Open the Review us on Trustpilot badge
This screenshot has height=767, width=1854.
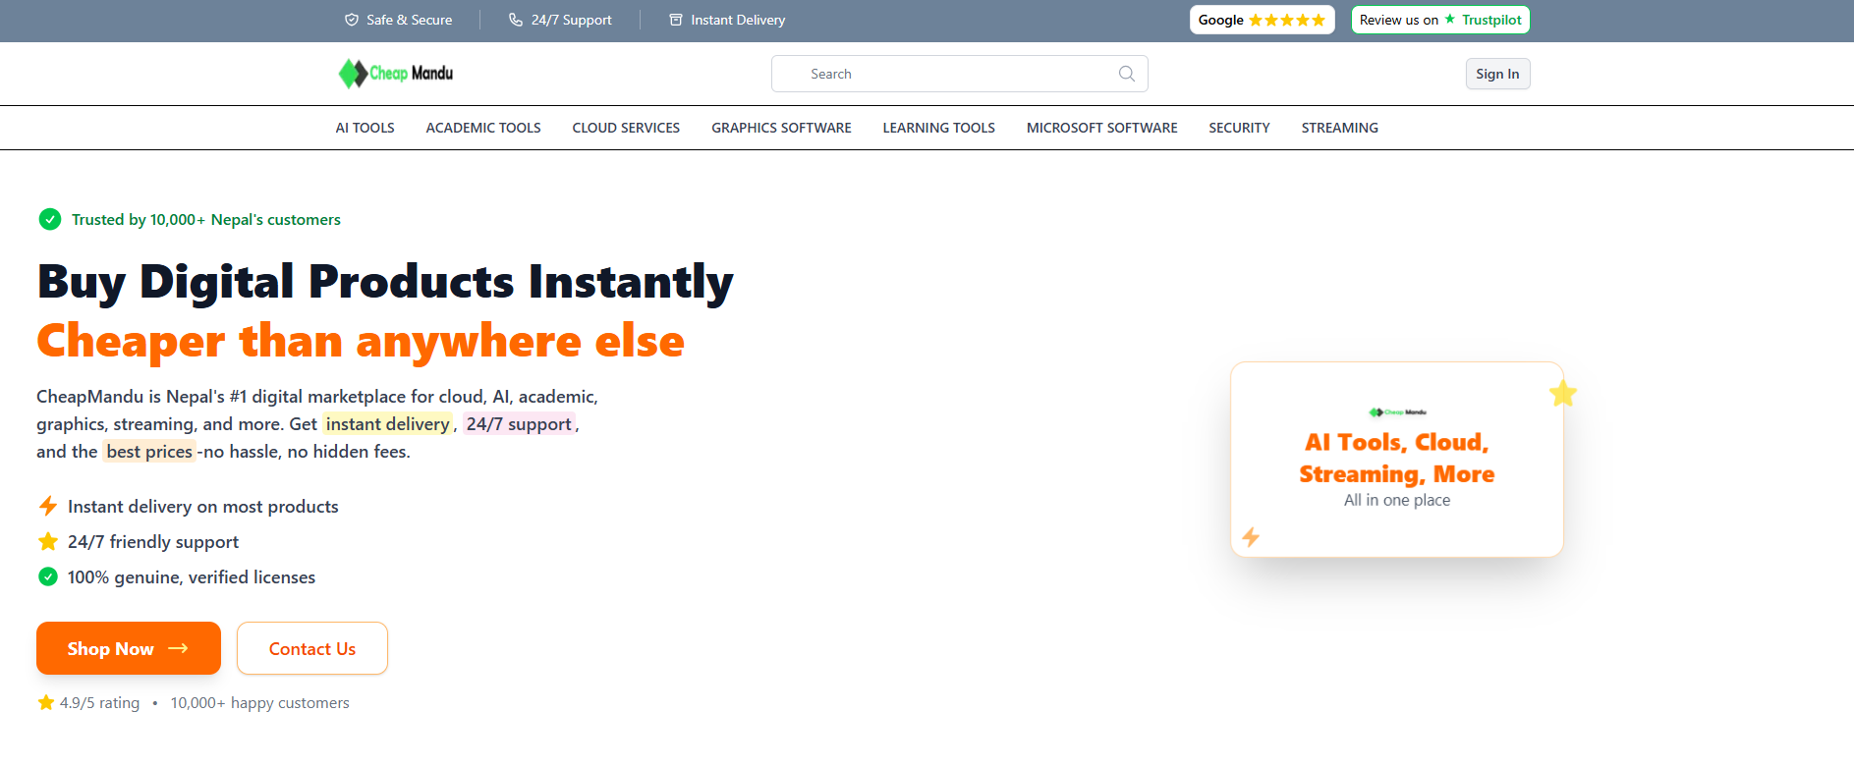[x=1440, y=20]
